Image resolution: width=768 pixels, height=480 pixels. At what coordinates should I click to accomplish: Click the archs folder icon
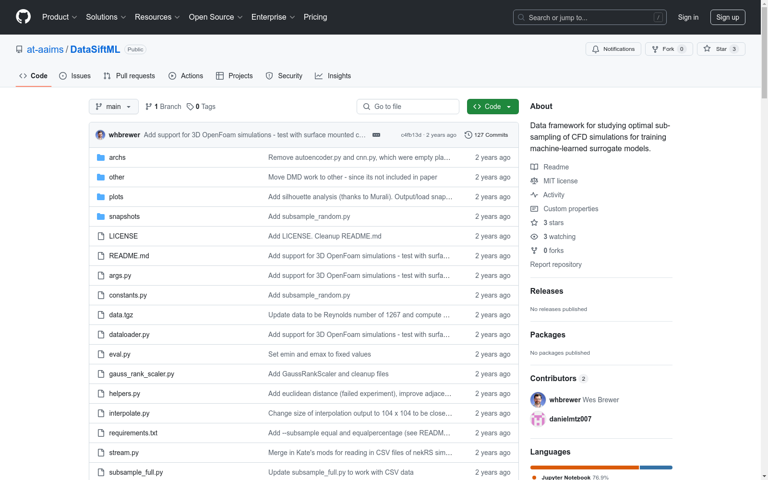click(x=101, y=157)
